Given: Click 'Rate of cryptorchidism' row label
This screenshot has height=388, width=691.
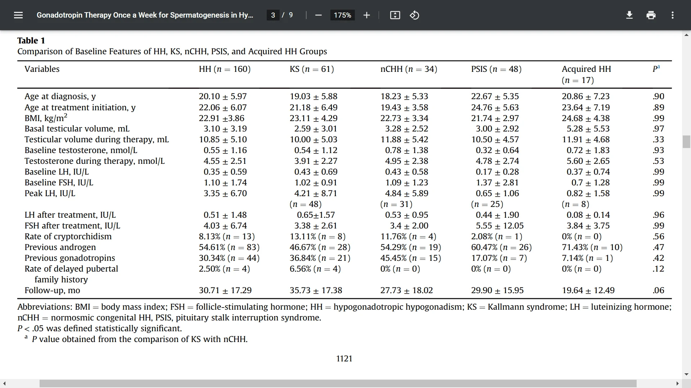Looking at the screenshot, I should click(x=68, y=236).
